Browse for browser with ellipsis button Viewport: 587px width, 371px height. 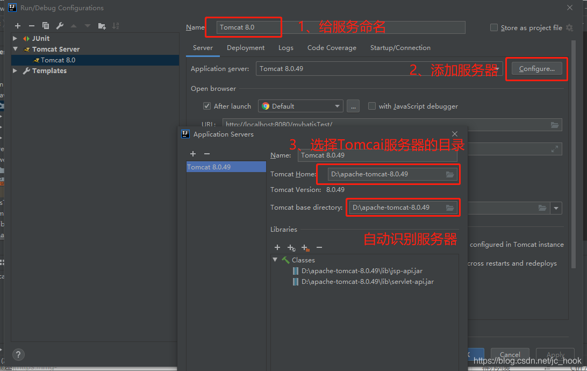pyautogui.click(x=353, y=106)
